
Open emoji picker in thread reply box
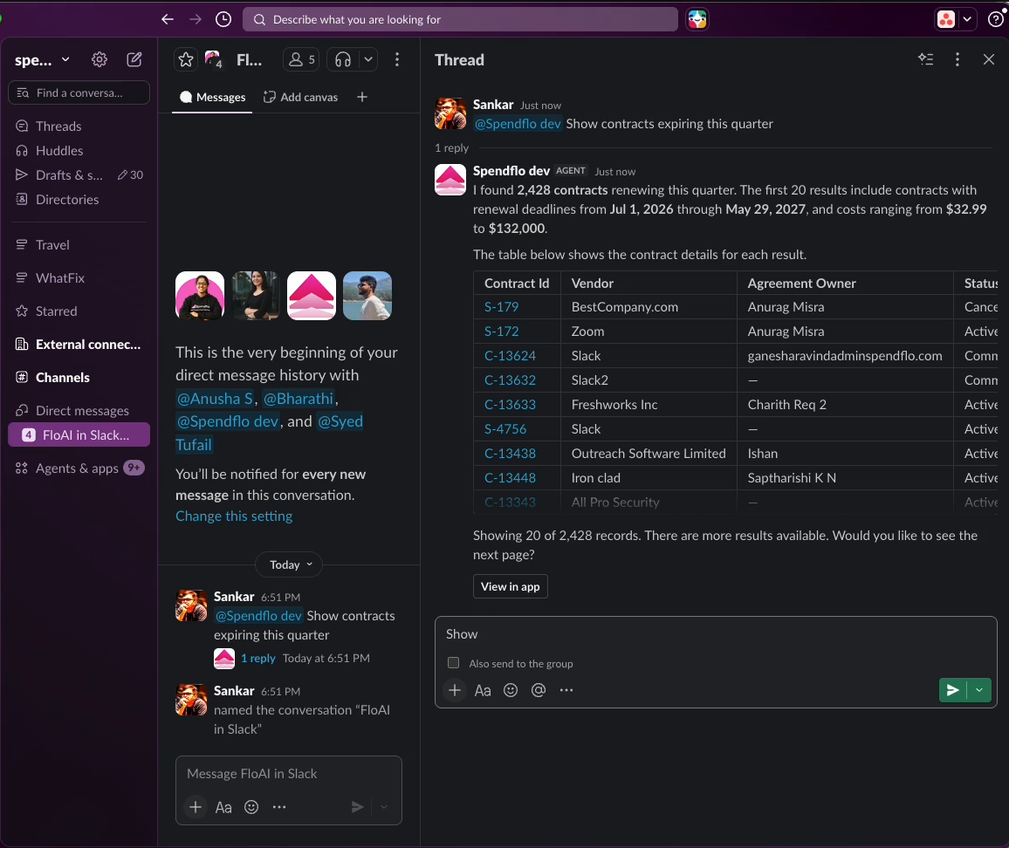pos(511,690)
